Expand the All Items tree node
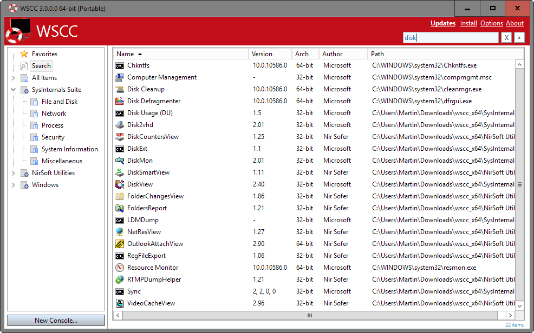Screen dimensions: 534x333 pos(14,78)
